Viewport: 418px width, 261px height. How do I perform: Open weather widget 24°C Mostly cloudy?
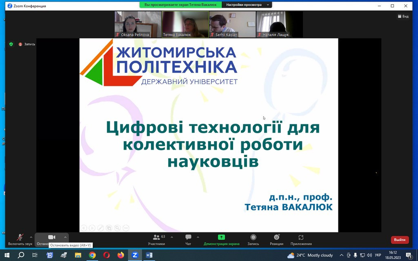click(x=310, y=255)
